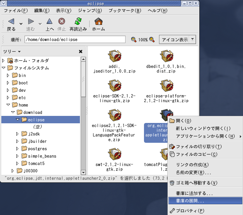Click the wrench icon for プロパティ

pos(172,211)
